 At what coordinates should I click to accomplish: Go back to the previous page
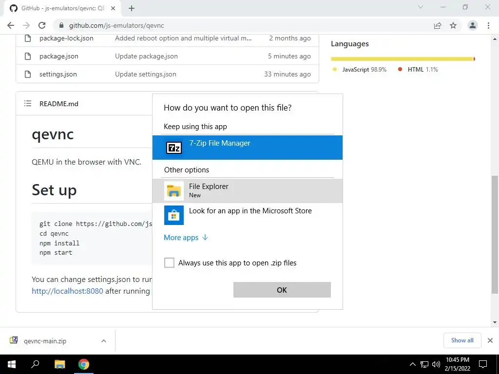pyautogui.click(x=11, y=25)
